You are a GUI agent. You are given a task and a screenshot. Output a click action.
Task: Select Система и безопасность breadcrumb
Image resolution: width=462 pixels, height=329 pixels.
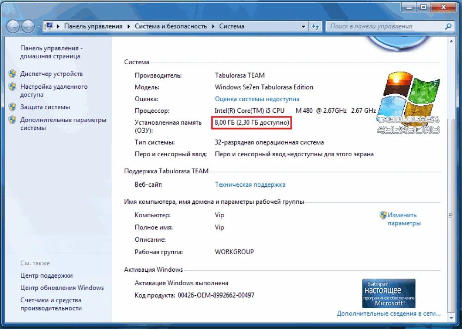tap(171, 26)
